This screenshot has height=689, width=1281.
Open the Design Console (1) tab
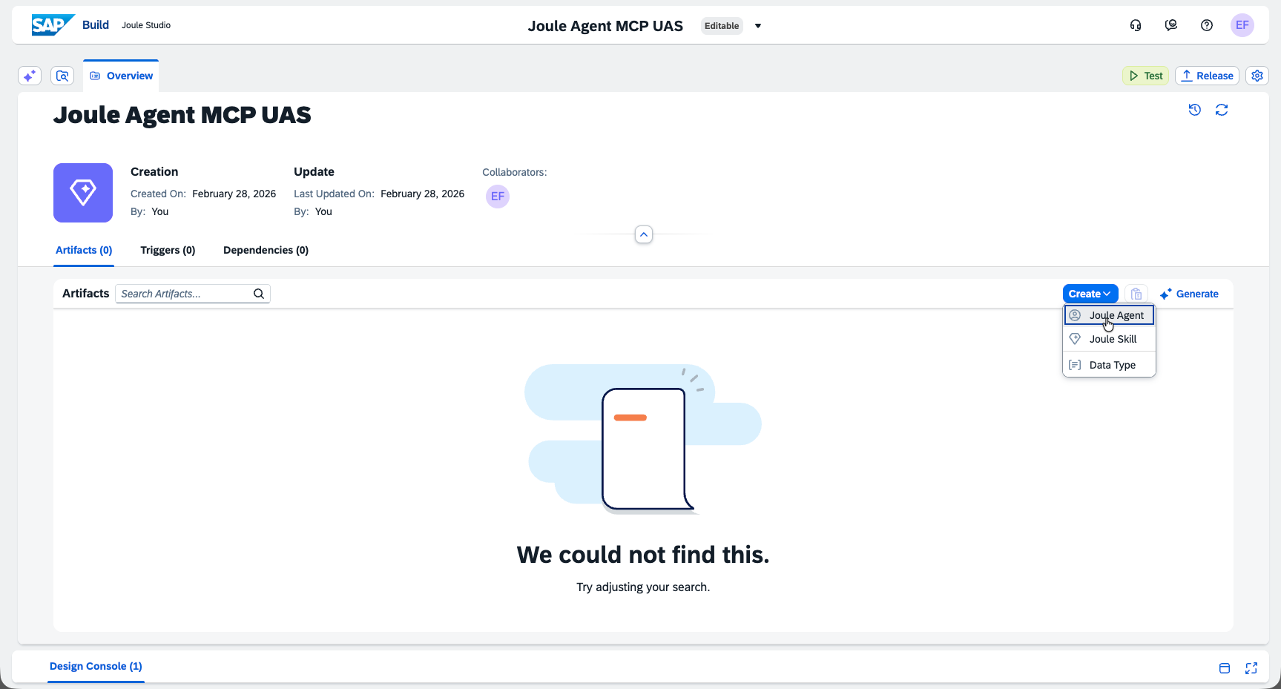click(x=96, y=666)
